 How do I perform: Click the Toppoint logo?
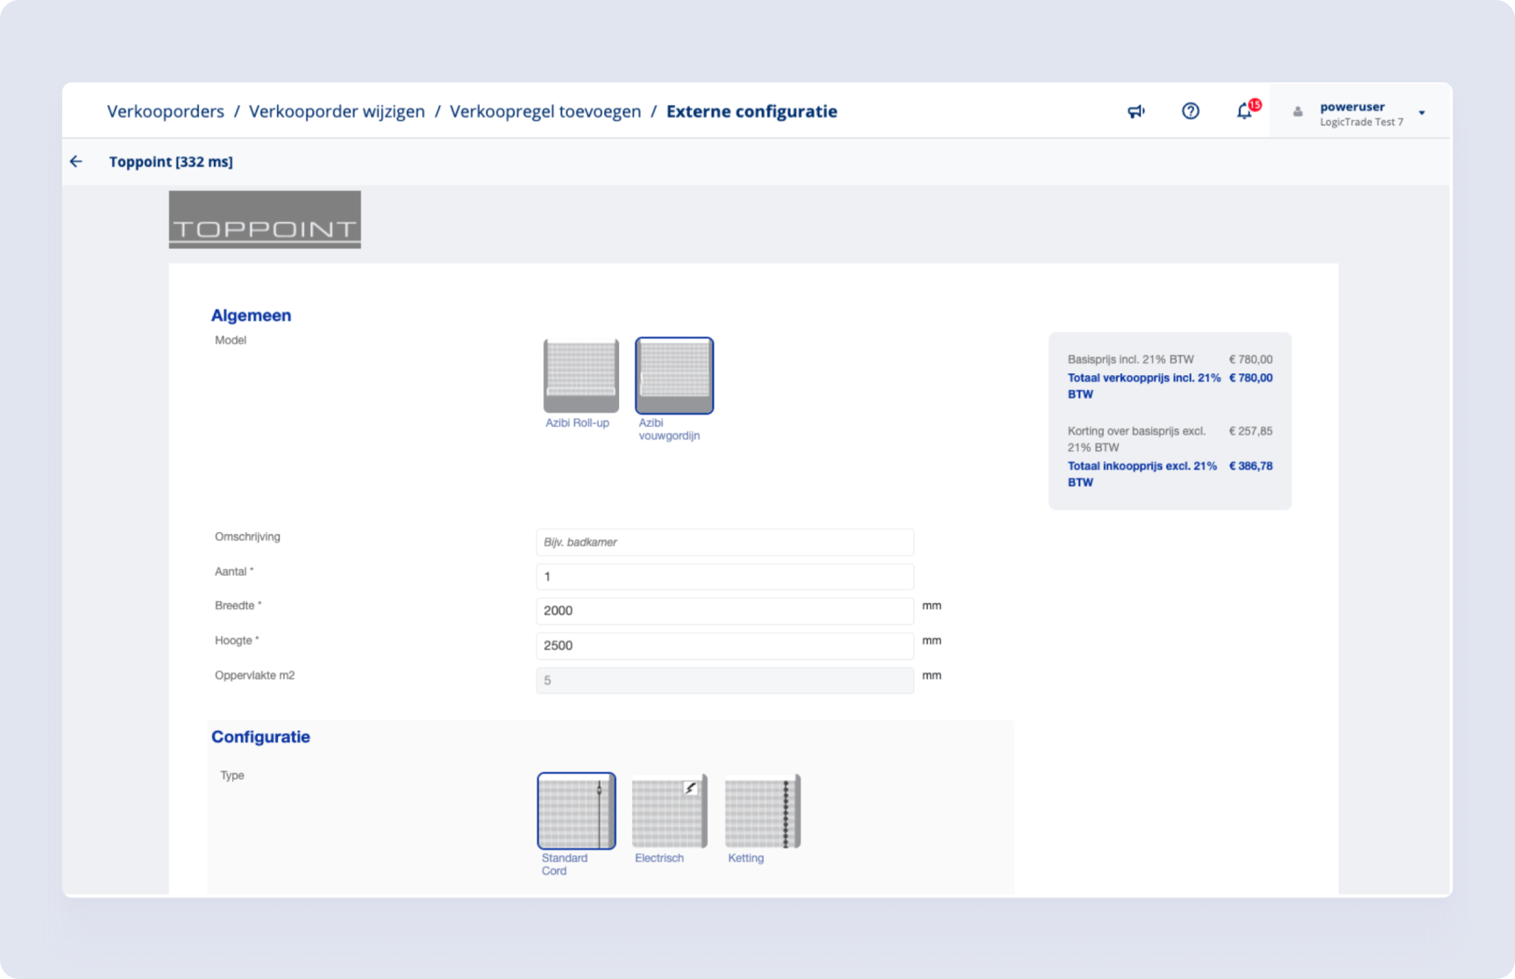coord(265,220)
